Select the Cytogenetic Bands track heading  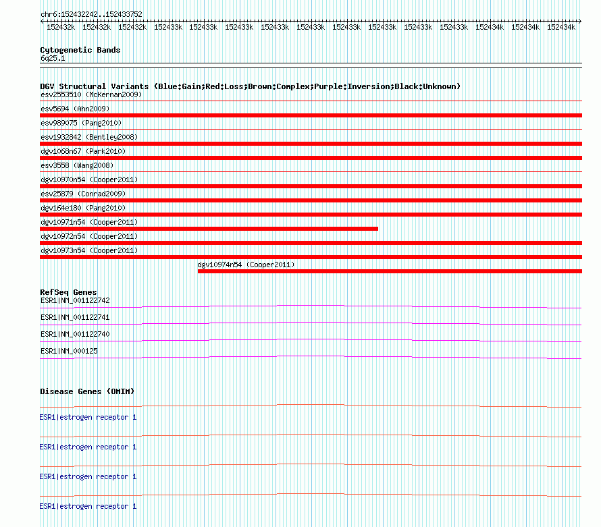[x=80, y=50]
